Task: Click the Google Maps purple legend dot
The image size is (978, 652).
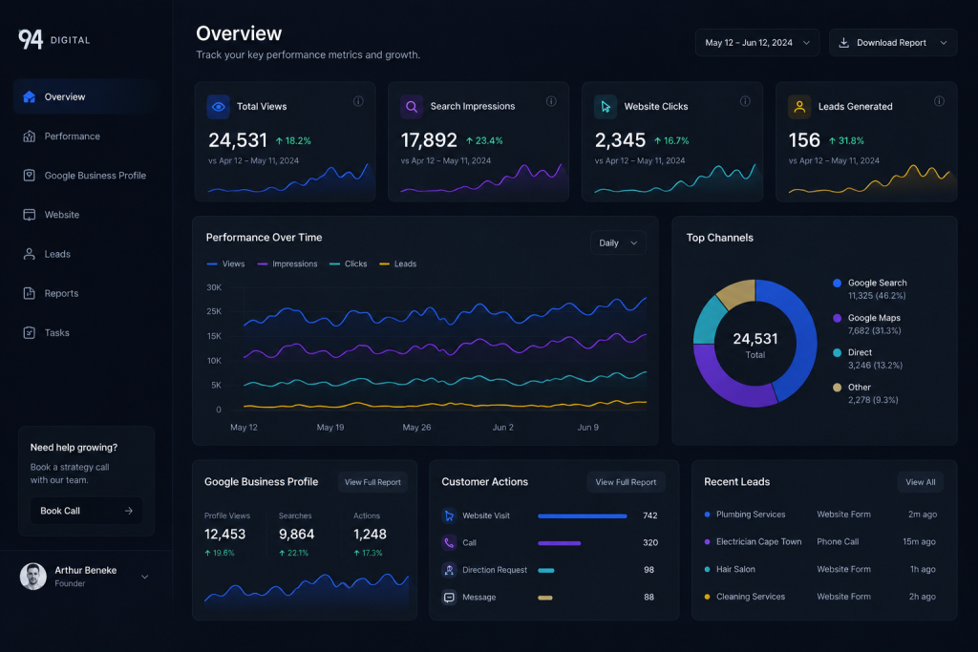Action: coord(837,318)
